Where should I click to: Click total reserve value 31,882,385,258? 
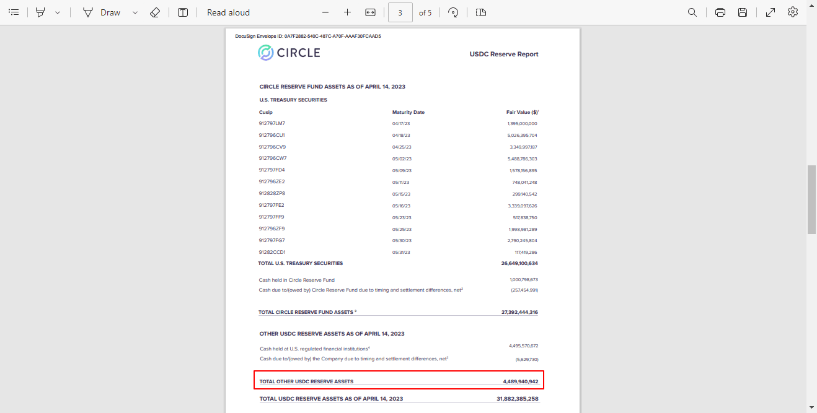(x=518, y=399)
